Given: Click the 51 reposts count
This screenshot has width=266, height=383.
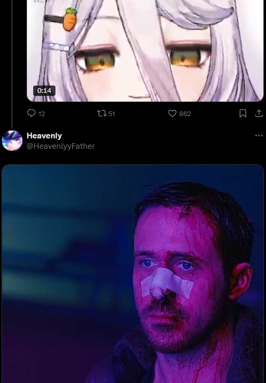Looking at the screenshot, I should pyautogui.click(x=111, y=114).
